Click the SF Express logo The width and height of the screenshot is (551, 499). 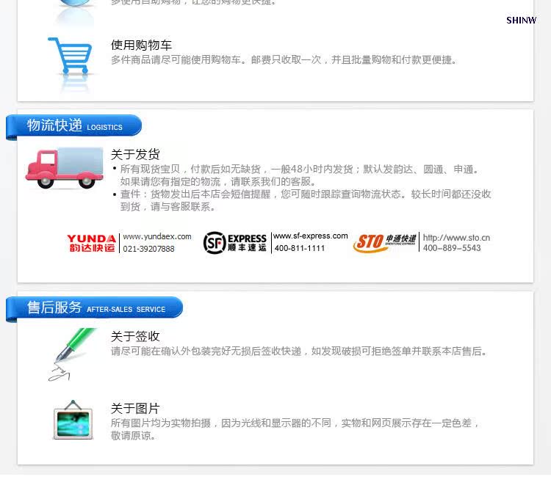coord(235,242)
